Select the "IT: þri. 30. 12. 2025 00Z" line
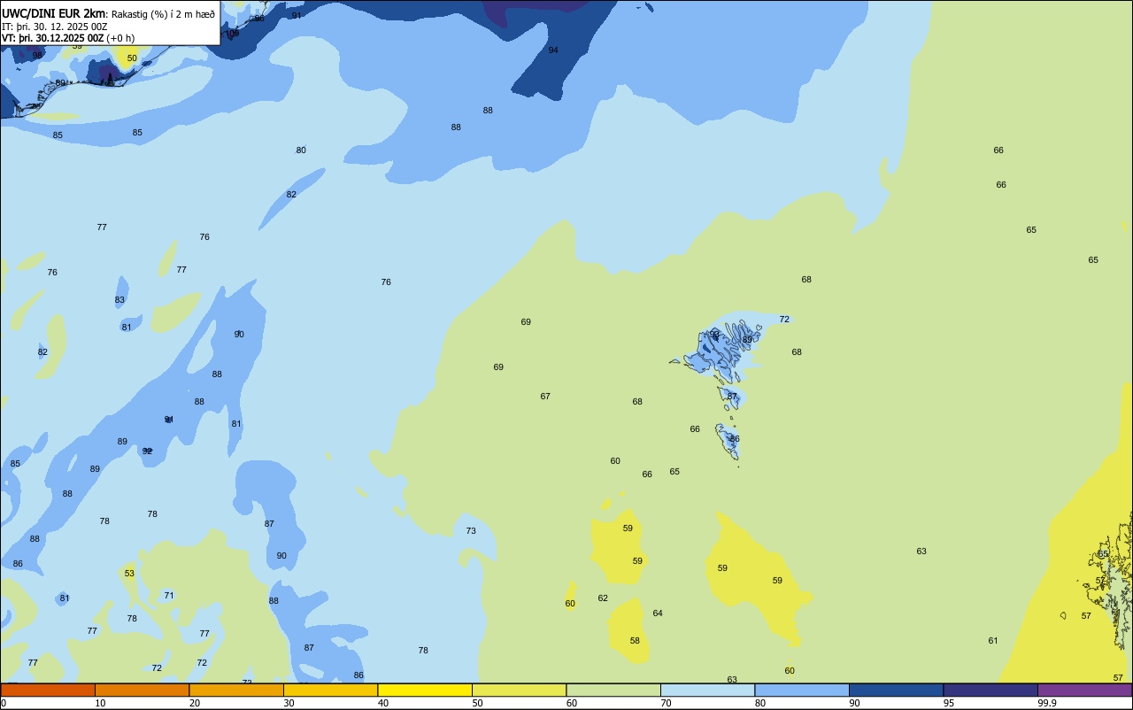 coord(55,27)
